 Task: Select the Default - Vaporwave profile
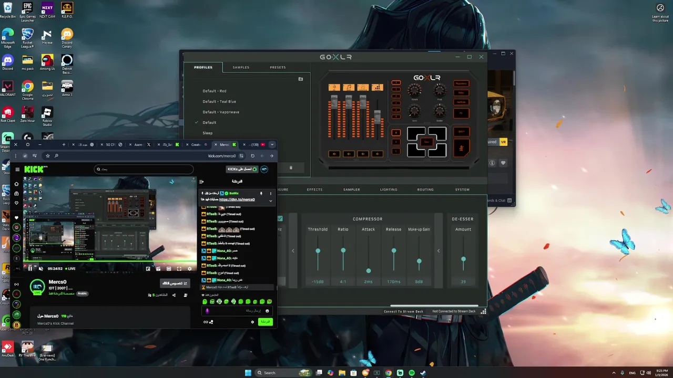(x=221, y=112)
